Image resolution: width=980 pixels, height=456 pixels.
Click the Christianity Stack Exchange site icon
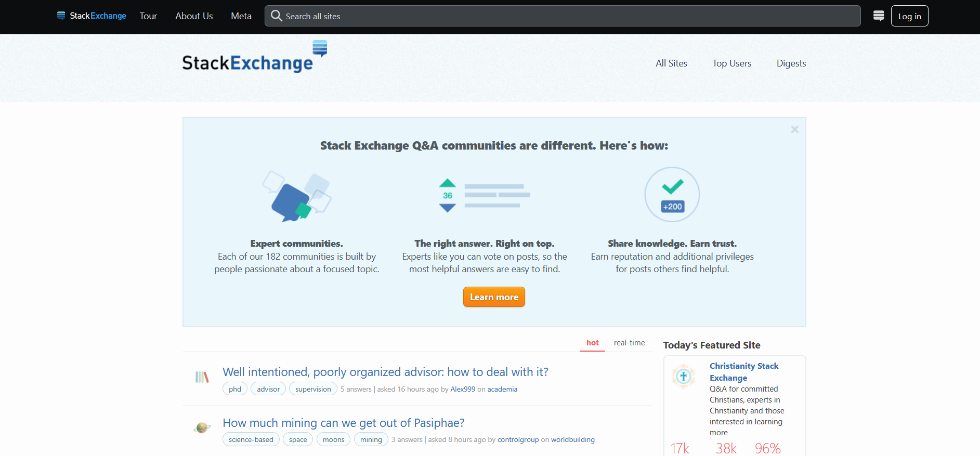[683, 377]
